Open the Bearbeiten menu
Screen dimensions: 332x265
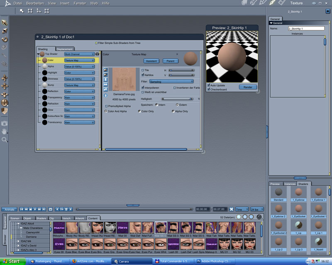click(35, 3)
